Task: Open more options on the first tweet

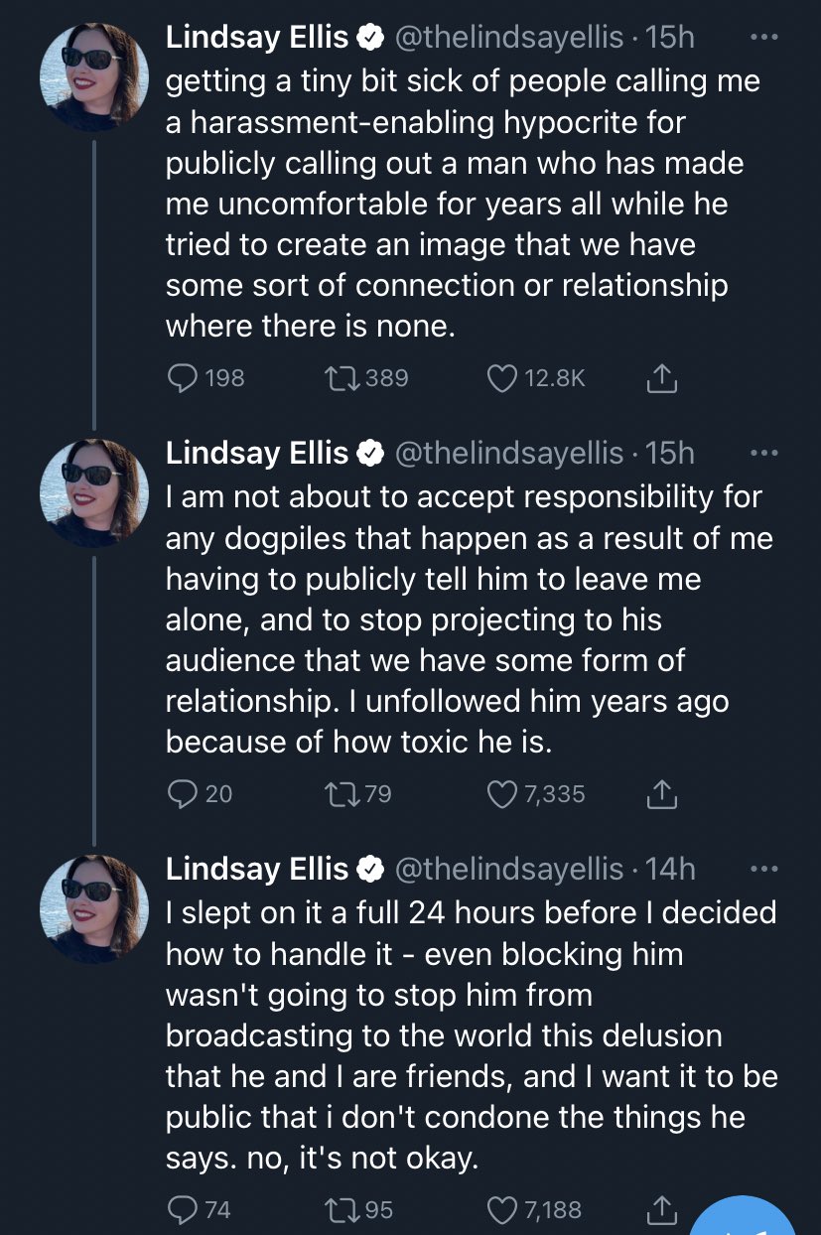Action: pyautogui.click(x=763, y=37)
